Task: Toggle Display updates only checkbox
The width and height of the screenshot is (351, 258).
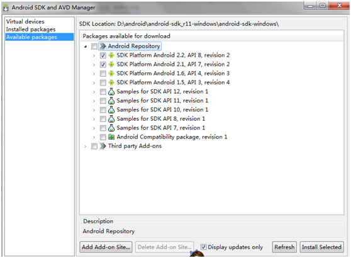Action: pyautogui.click(x=203, y=247)
